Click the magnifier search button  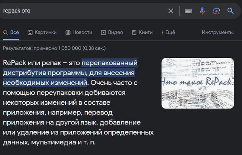pyautogui.click(x=230, y=11)
